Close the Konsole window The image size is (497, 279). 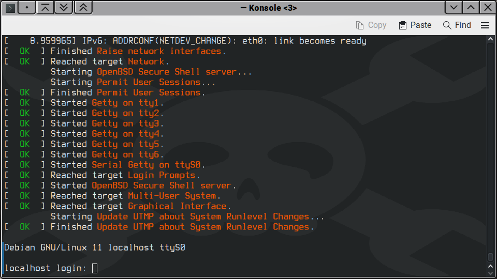487,8
